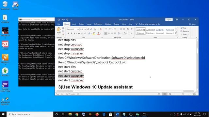Viewport: 209px width, 117px height.
Task: Cut the selected text
Action: pos(63,28)
